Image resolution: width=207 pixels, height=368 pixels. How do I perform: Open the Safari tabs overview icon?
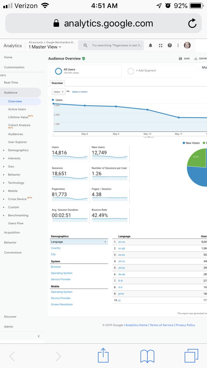click(x=191, y=356)
